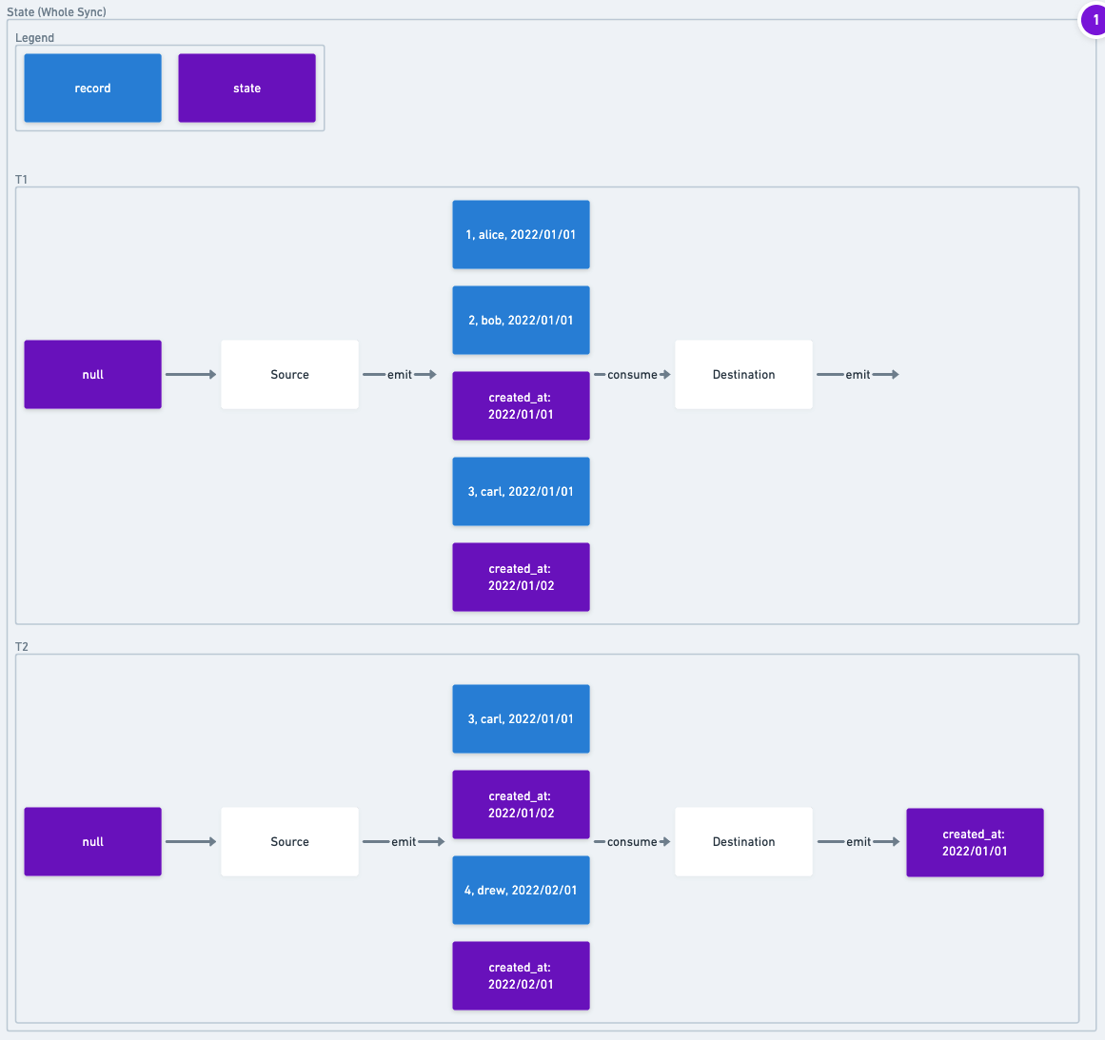Select the Destination node in T1

point(743,374)
